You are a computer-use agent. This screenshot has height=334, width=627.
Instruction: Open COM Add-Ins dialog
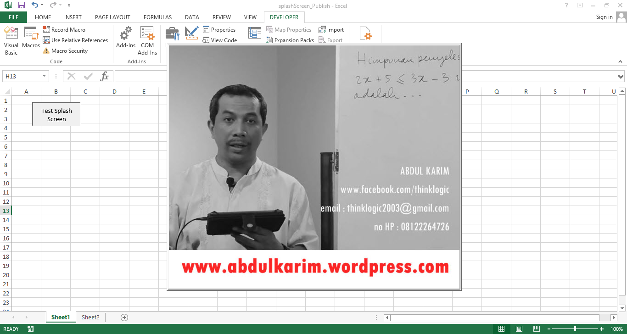point(147,40)
